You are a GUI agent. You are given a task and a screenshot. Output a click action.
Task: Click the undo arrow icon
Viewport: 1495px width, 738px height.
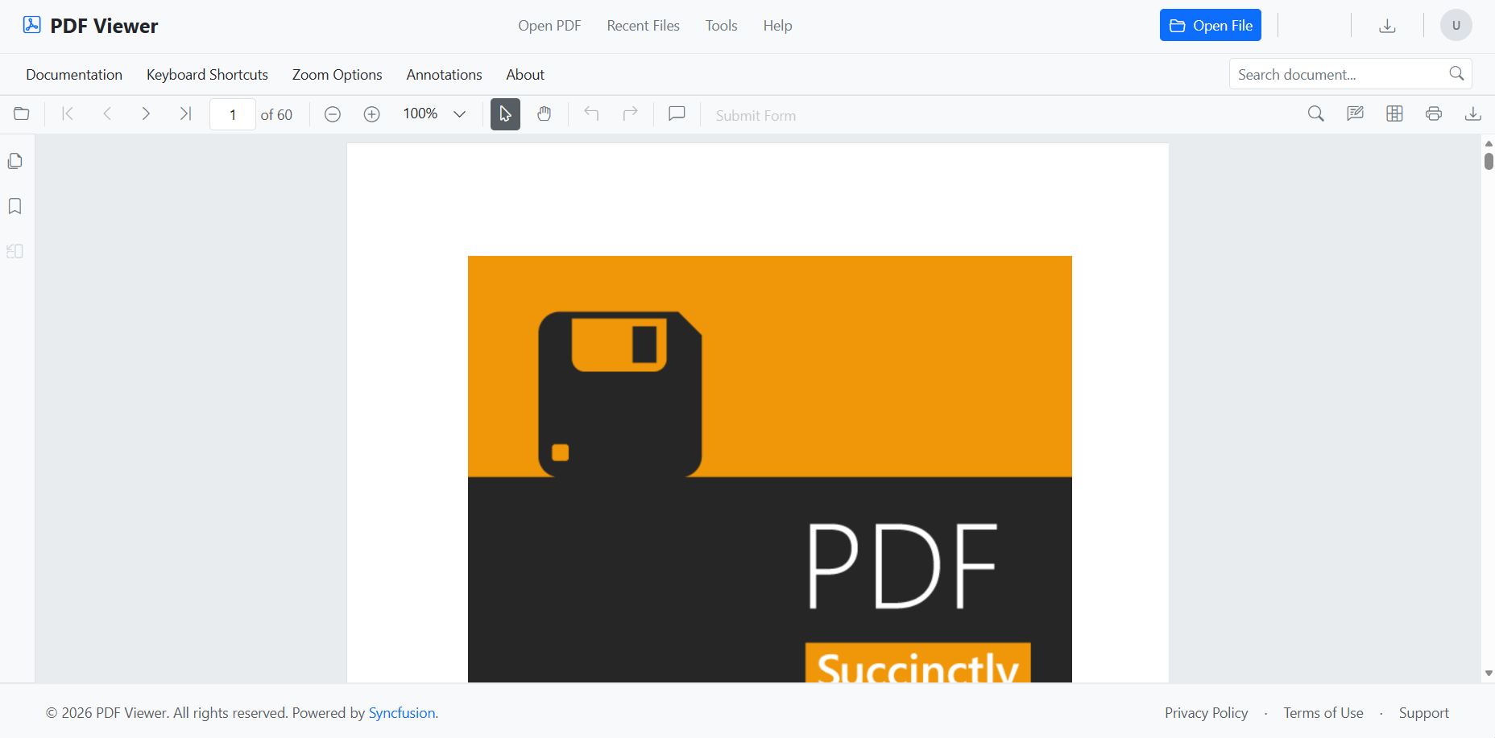coord(591,114)
